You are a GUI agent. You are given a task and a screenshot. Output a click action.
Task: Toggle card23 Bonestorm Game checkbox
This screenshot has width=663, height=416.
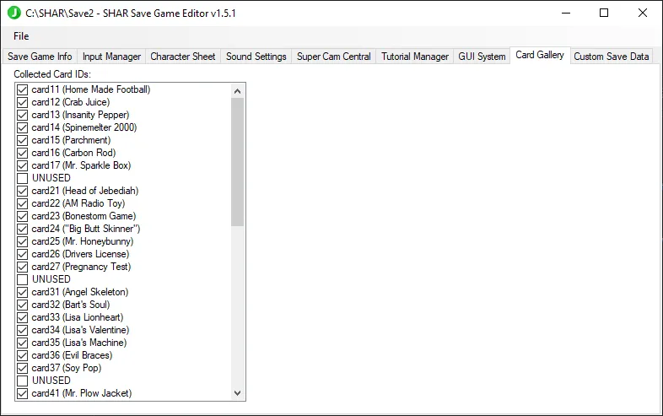click(23, 216)
